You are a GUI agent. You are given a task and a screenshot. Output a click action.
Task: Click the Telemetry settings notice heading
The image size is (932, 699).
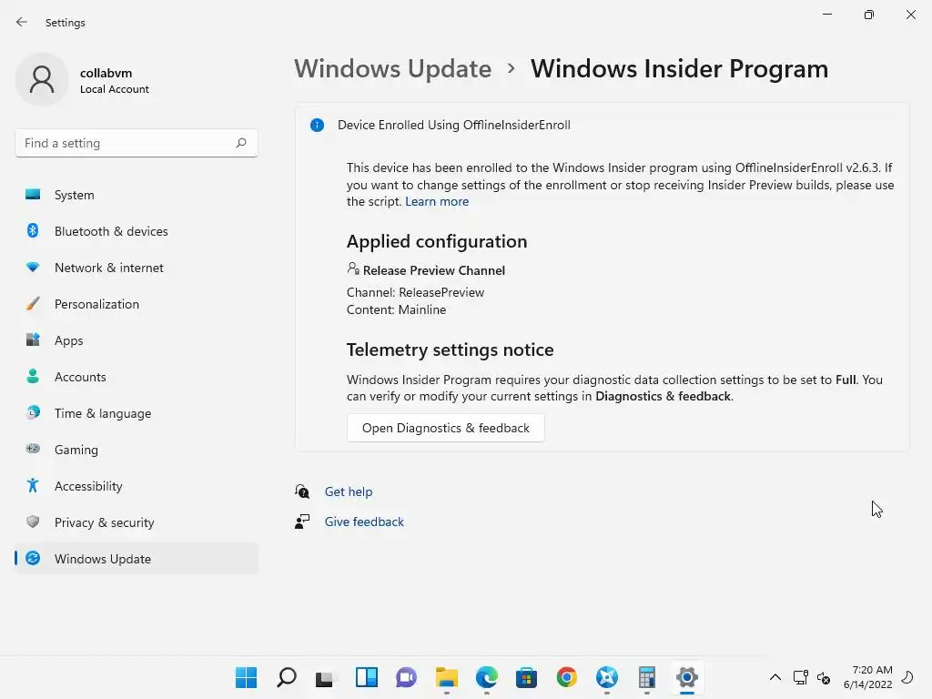click(x=450, y=349)
